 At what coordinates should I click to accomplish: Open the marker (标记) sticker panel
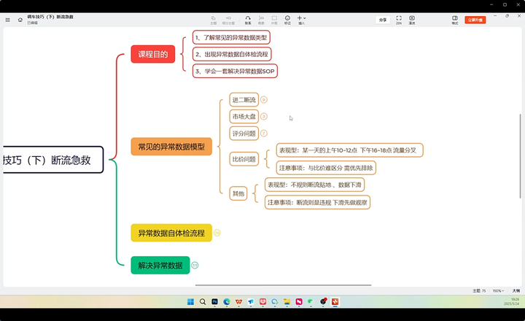pyautogui.click(x=287, y=20)
